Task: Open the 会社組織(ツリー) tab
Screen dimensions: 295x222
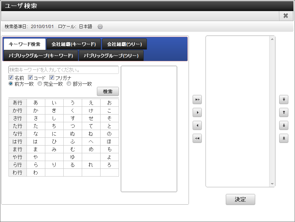Action: tap(125, 44)
